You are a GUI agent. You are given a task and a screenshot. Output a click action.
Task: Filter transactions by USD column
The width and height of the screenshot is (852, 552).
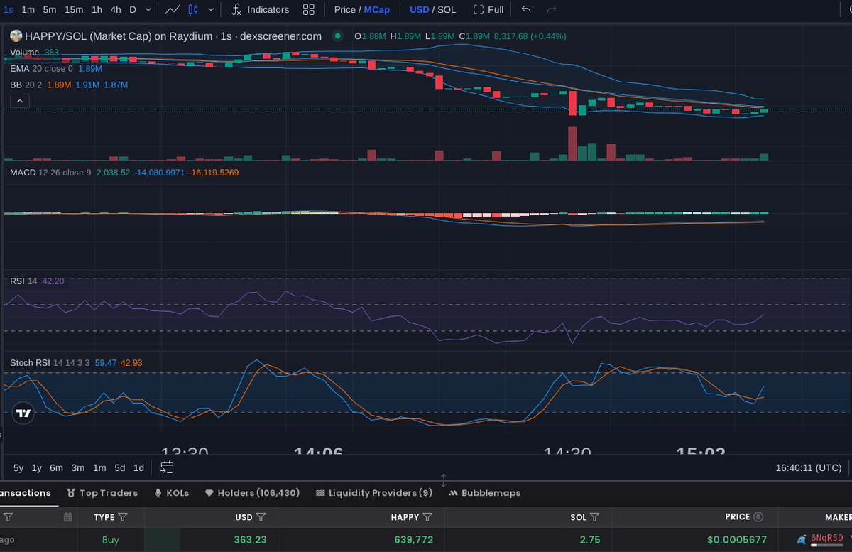(x=261, y=517)
